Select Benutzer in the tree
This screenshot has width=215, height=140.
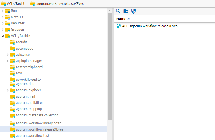[x=18, y=23]
